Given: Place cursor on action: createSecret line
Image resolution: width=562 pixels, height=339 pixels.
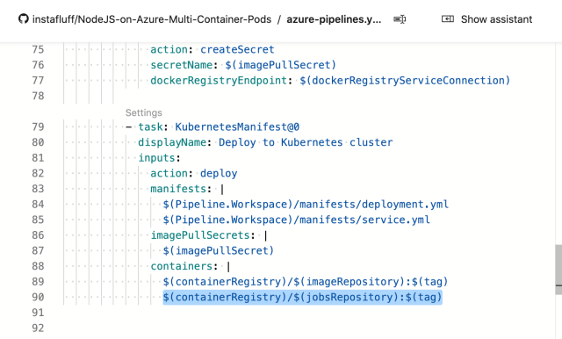Looking at the screenshot, I should [x=213, y=49].
